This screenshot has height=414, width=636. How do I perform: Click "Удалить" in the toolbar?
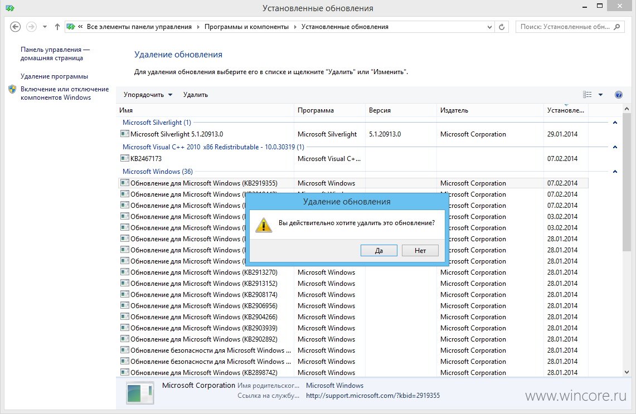pos(196,95)
